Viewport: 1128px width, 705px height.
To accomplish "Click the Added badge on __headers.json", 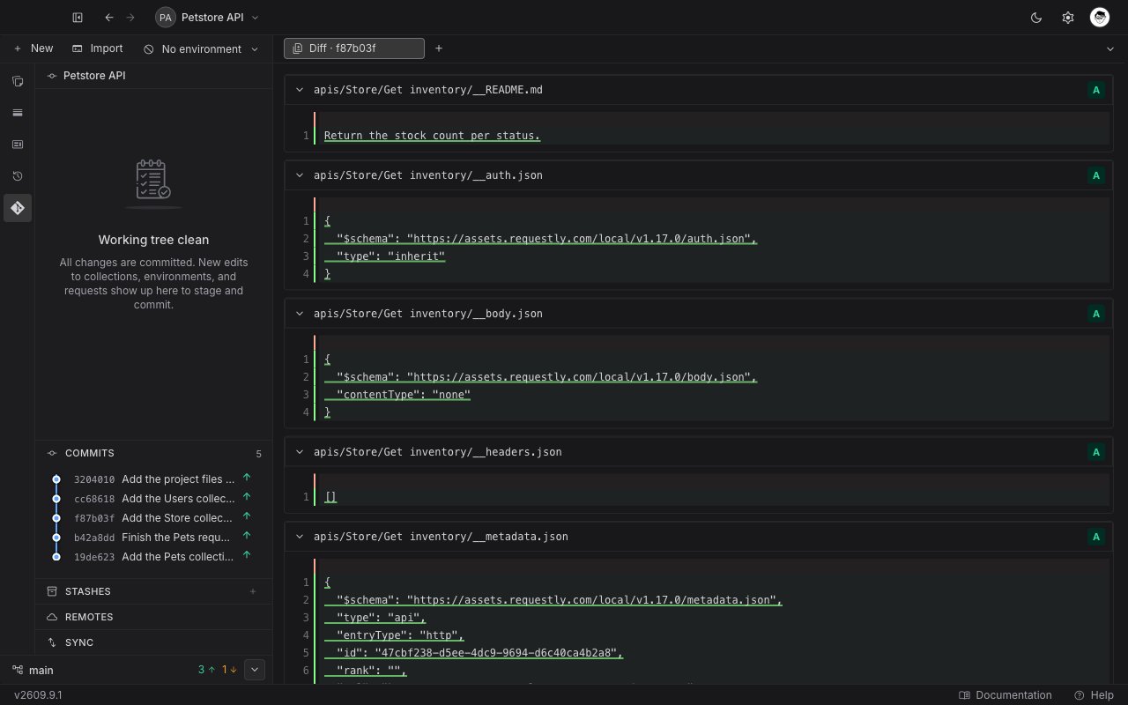I will coord(1096,452).
